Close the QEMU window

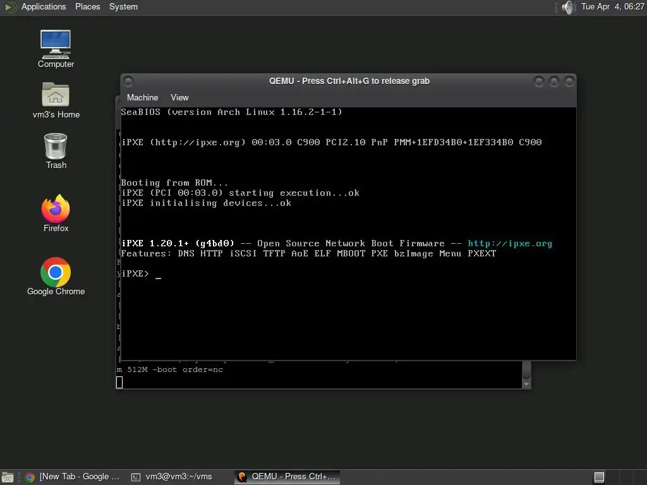(x=569, y=81)
